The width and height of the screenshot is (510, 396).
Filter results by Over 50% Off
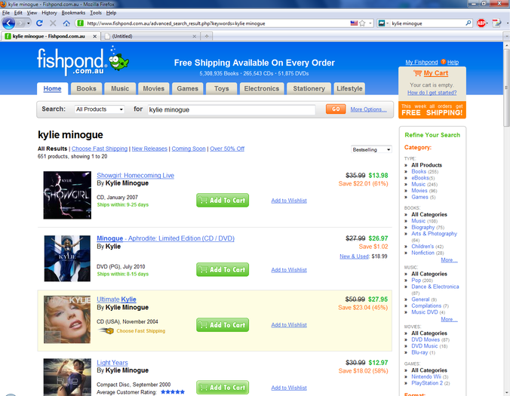227,149
